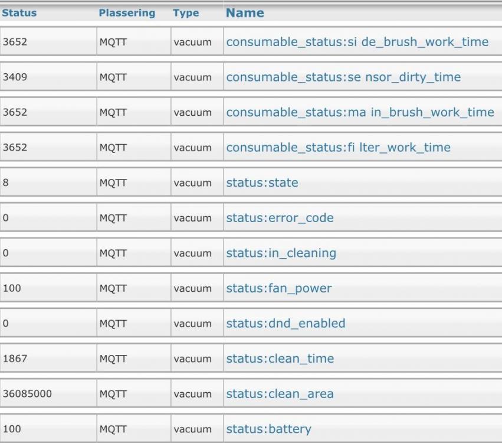Select the 1867 status value cell

[15, 359]
